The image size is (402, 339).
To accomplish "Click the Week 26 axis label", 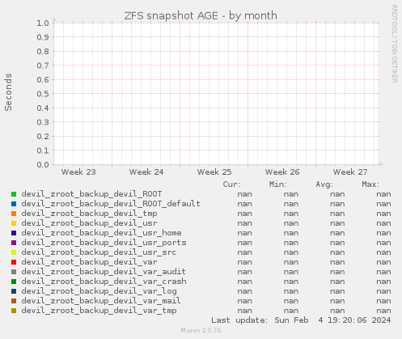I will pos(282,172).
